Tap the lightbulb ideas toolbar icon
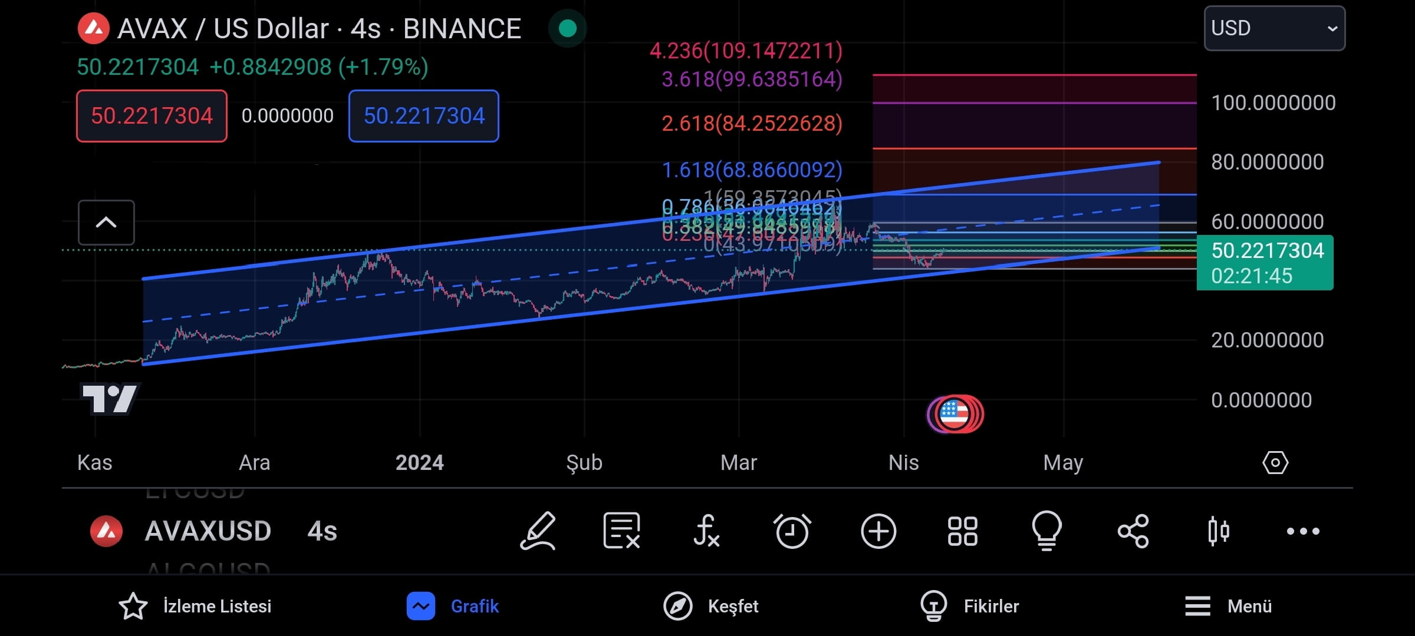1415x636 pixels. tap(1047, 531)
